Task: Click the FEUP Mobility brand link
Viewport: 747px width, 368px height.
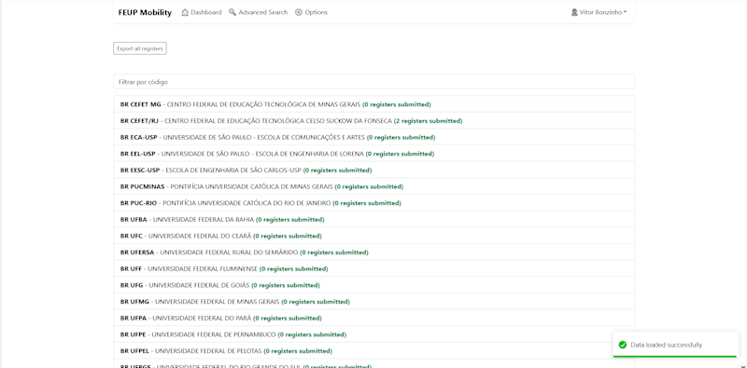Action: pyautogui.click(x=145, y=12)
